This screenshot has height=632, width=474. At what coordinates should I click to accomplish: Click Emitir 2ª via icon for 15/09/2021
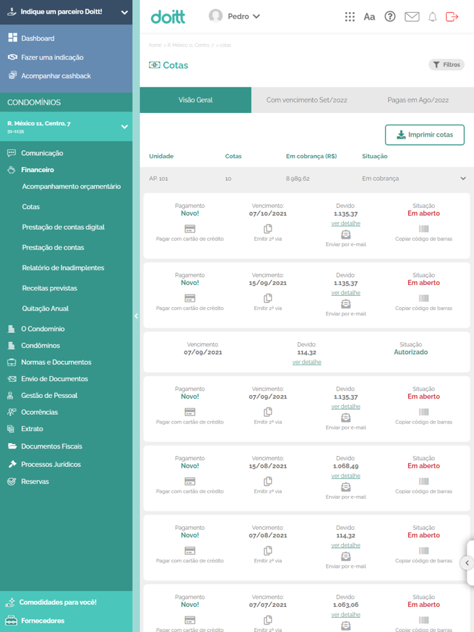(x=268, y=298)
